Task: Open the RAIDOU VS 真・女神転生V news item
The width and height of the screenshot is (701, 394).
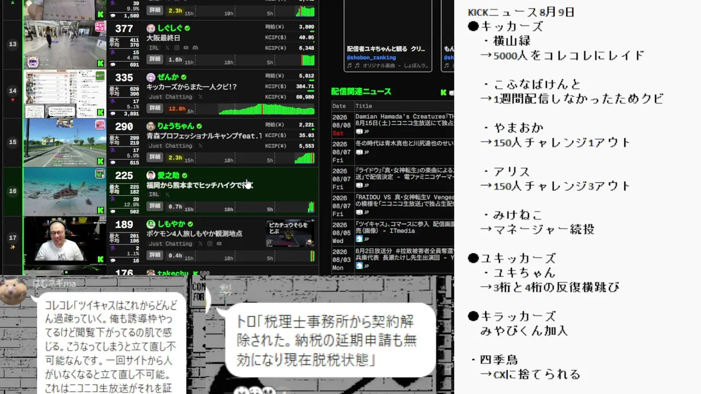Action: pyautogui.click(x=404, y=200)
